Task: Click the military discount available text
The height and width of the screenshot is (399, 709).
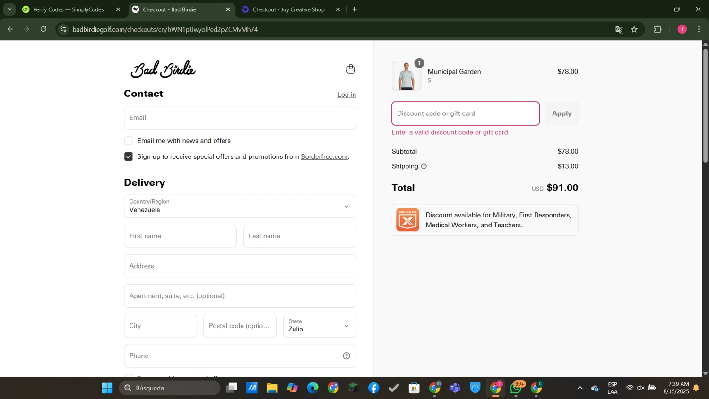Action: tap(498, 220)
